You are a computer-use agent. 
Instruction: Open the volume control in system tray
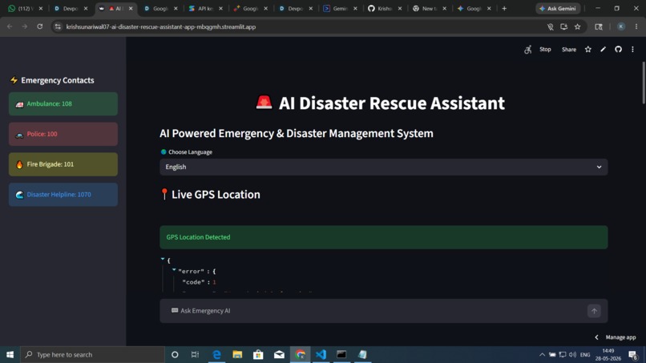pyautogui.click(x=572, y=355)
